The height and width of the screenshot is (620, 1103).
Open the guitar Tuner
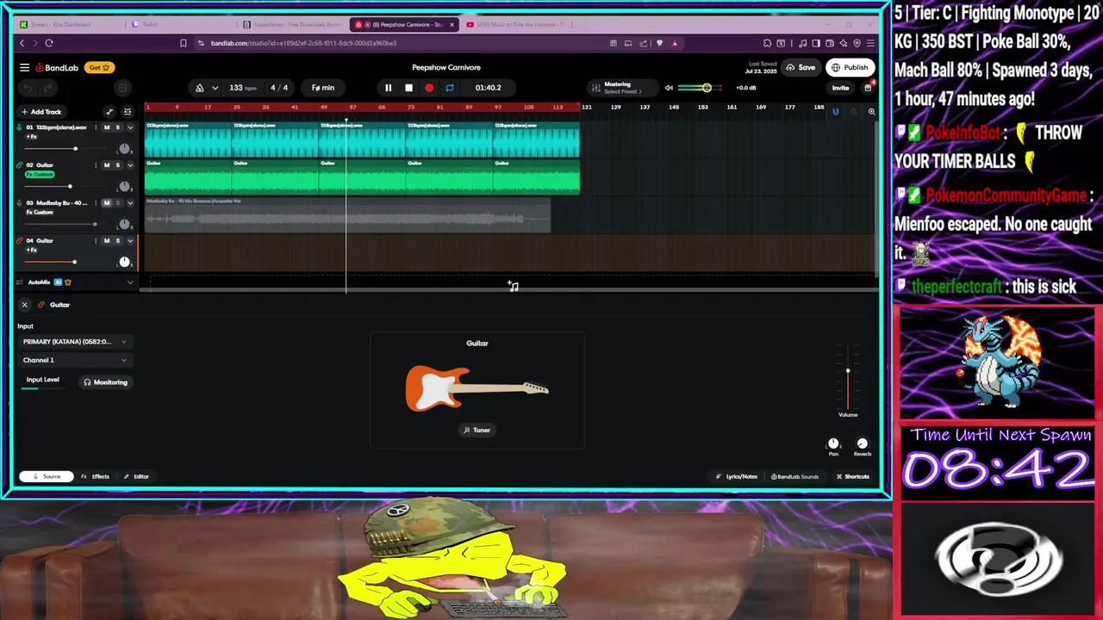pyautogui.click(x=477, y=431)
